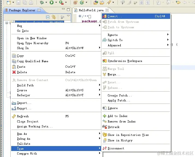Close the HelloWorld.java editor tab
The image size is (195, 157).
pos(107,10)
